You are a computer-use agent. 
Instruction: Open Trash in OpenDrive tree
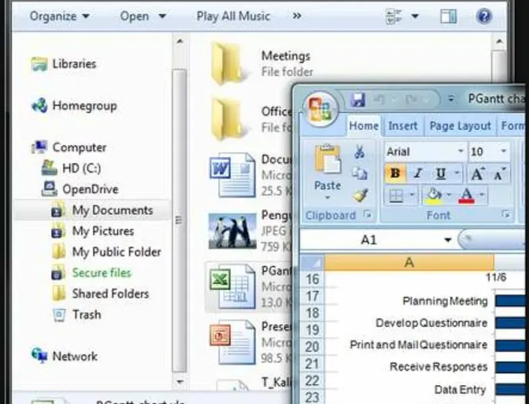click(77, 314)
